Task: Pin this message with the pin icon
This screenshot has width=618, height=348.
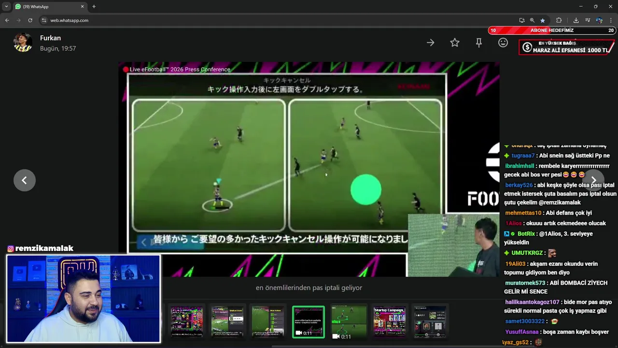Action: (479, 43)
